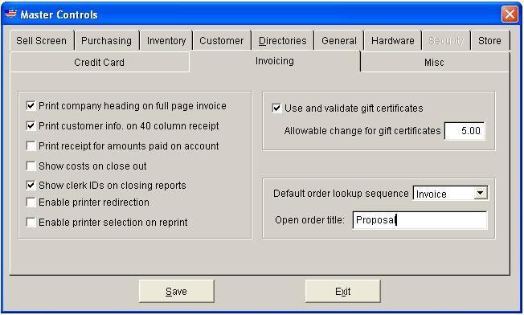Toggle Print customer info on 40 column receipt

pyautogui.click(x=31, y=126)
